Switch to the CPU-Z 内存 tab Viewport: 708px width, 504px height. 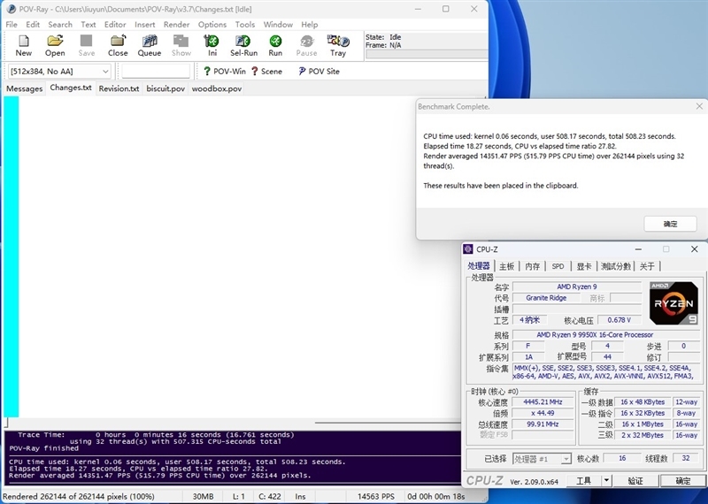click(532, 266)
